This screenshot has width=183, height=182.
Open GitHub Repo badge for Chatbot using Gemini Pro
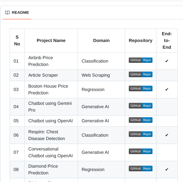pos(141,106)
